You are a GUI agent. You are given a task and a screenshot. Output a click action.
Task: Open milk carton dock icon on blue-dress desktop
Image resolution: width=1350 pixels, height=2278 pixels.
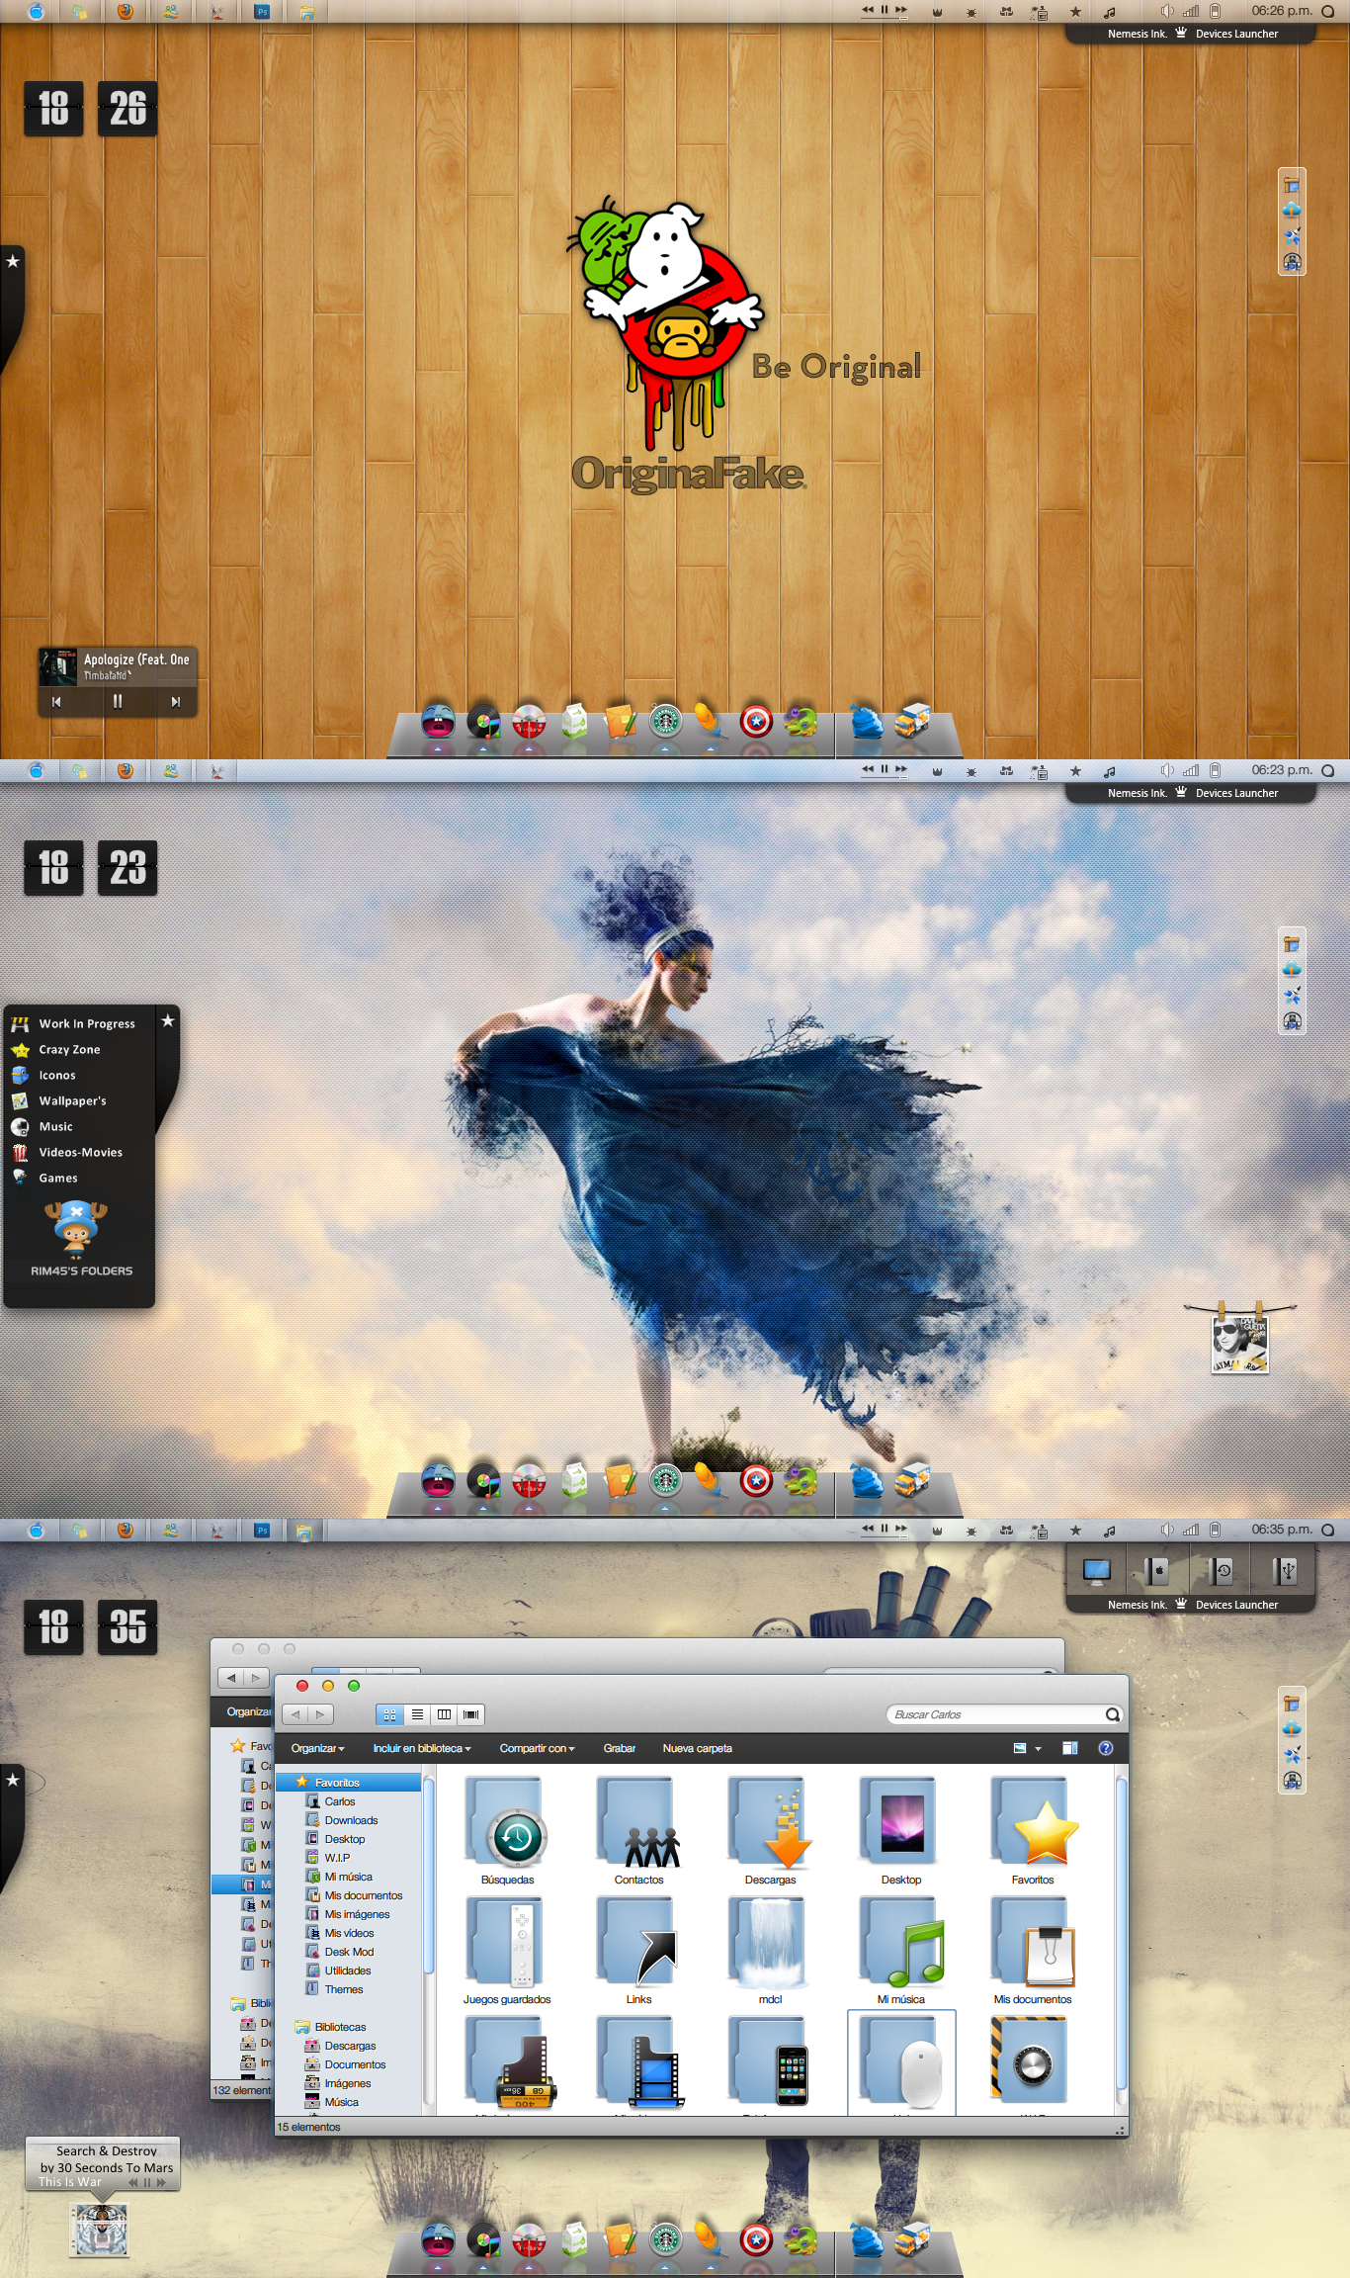[x=574, y=1481]
